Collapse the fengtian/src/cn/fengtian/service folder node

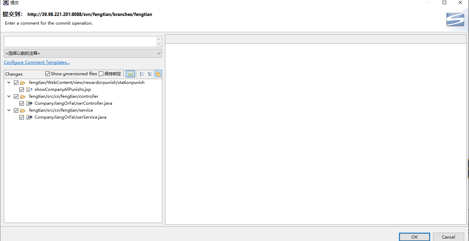pos(9,110)
